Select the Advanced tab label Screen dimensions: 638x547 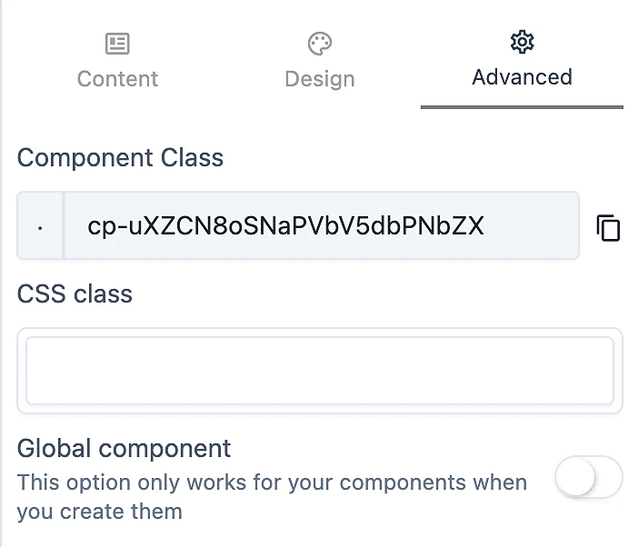point(522,76)
